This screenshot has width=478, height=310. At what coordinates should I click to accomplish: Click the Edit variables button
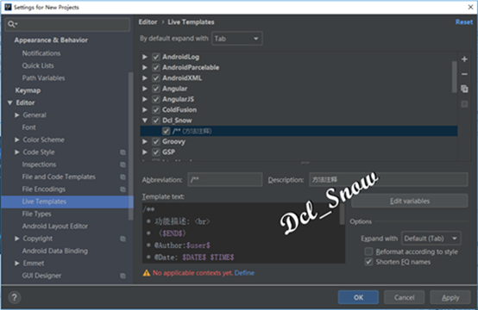[x=410, y=201]
